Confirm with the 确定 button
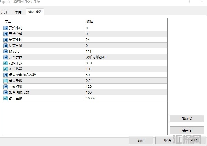 [x=141, y=140]
